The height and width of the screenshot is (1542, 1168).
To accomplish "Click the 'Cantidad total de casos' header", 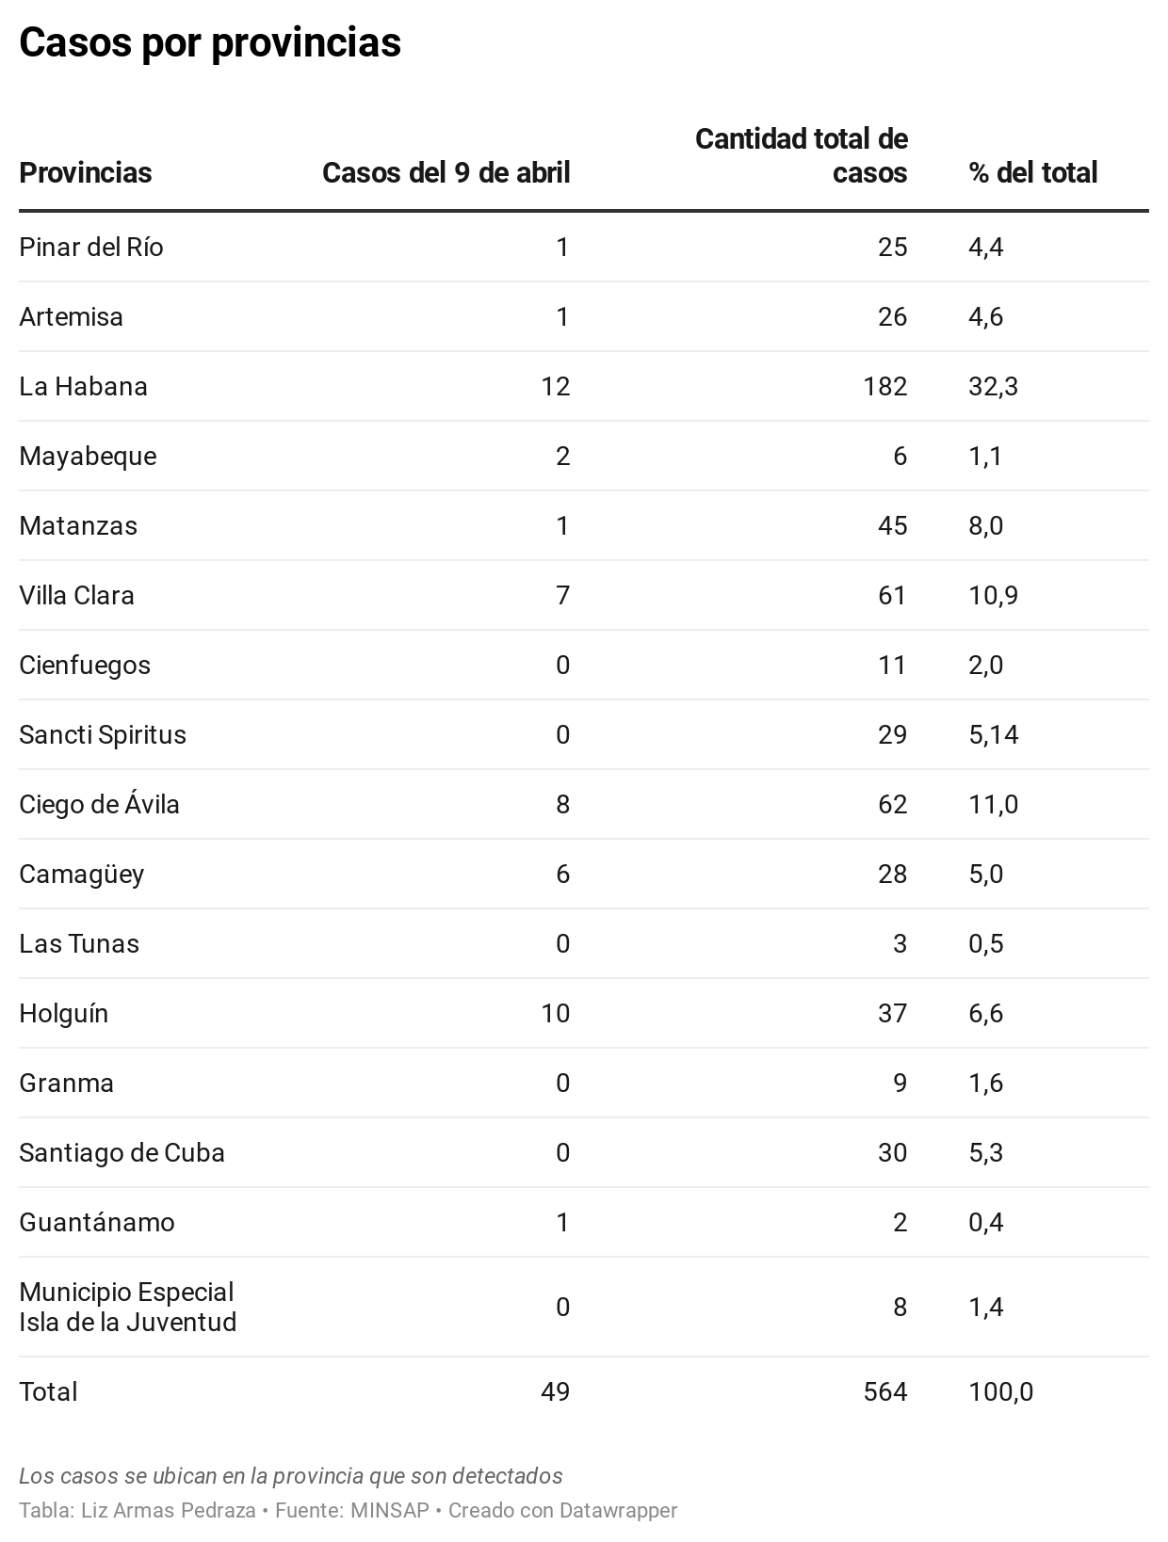I will (x=801, y=156).
